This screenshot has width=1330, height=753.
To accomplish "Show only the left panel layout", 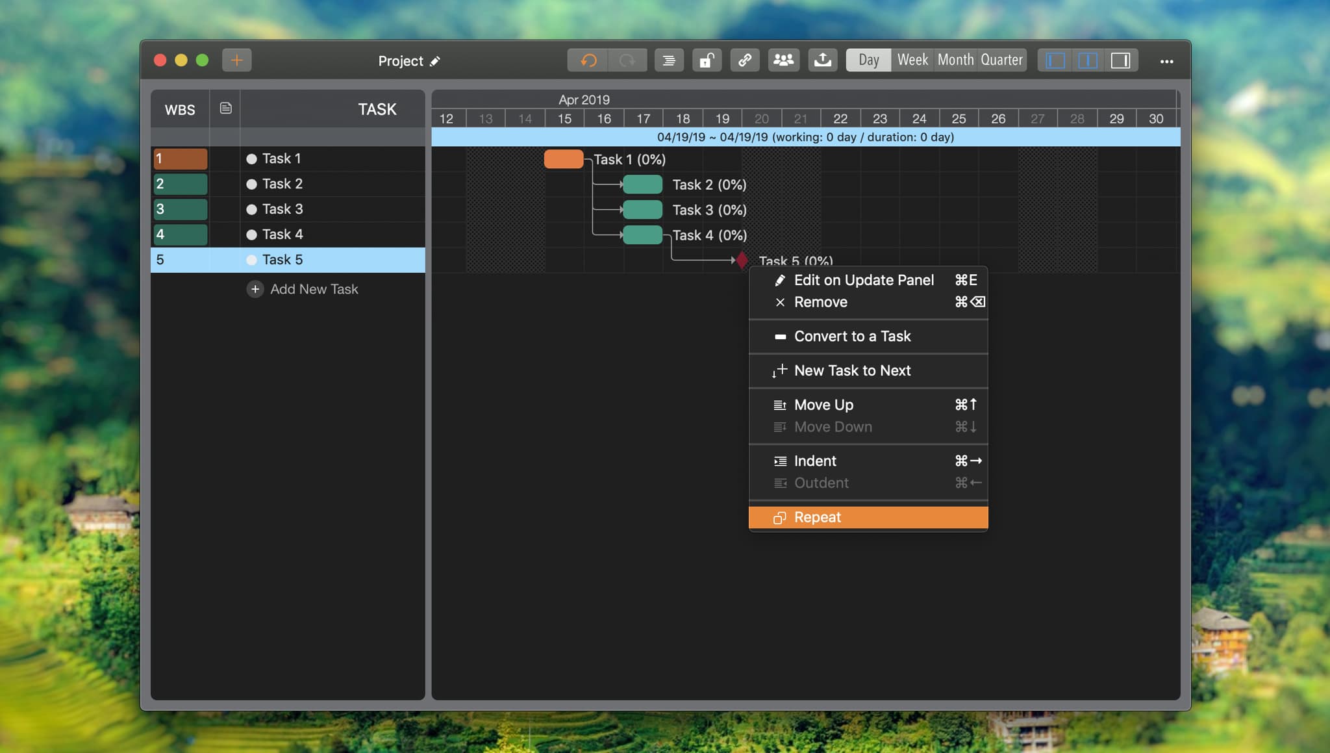I will (x=1055, y=60).
